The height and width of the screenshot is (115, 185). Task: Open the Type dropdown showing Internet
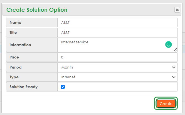(117, 77)
